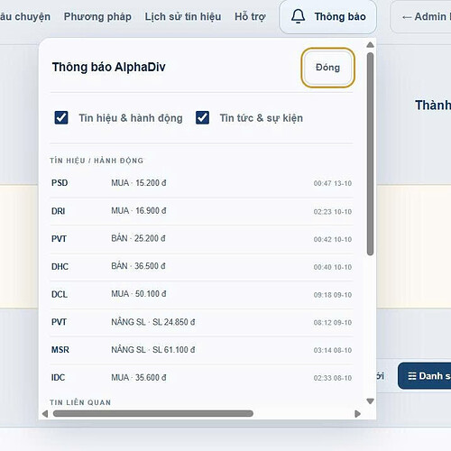The image size is (451, 451).
Task: Click the horizontal scroll right arrow
Action: point(357,414)
